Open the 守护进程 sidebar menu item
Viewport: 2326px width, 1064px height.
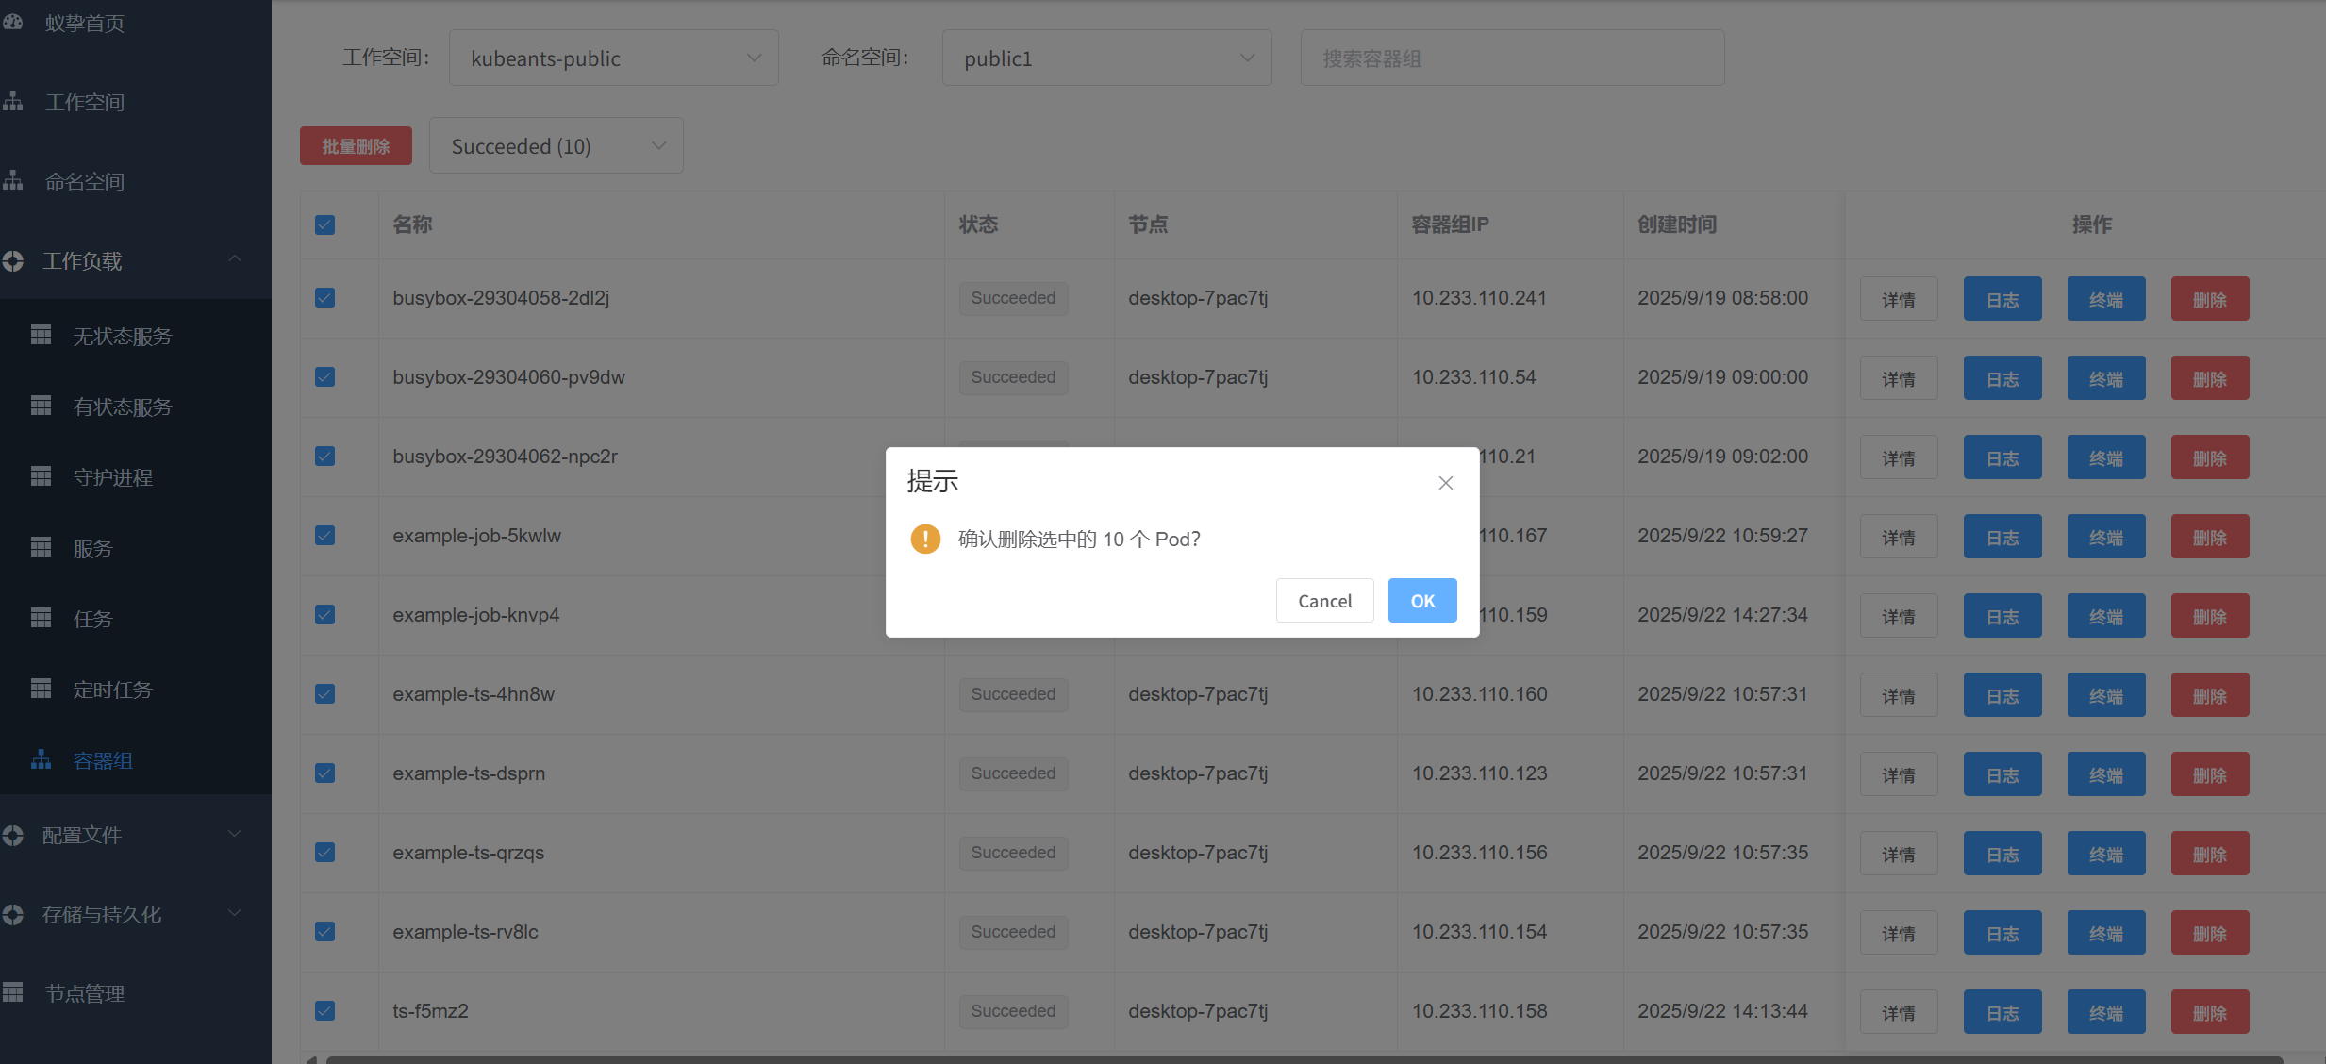[112, 477]
